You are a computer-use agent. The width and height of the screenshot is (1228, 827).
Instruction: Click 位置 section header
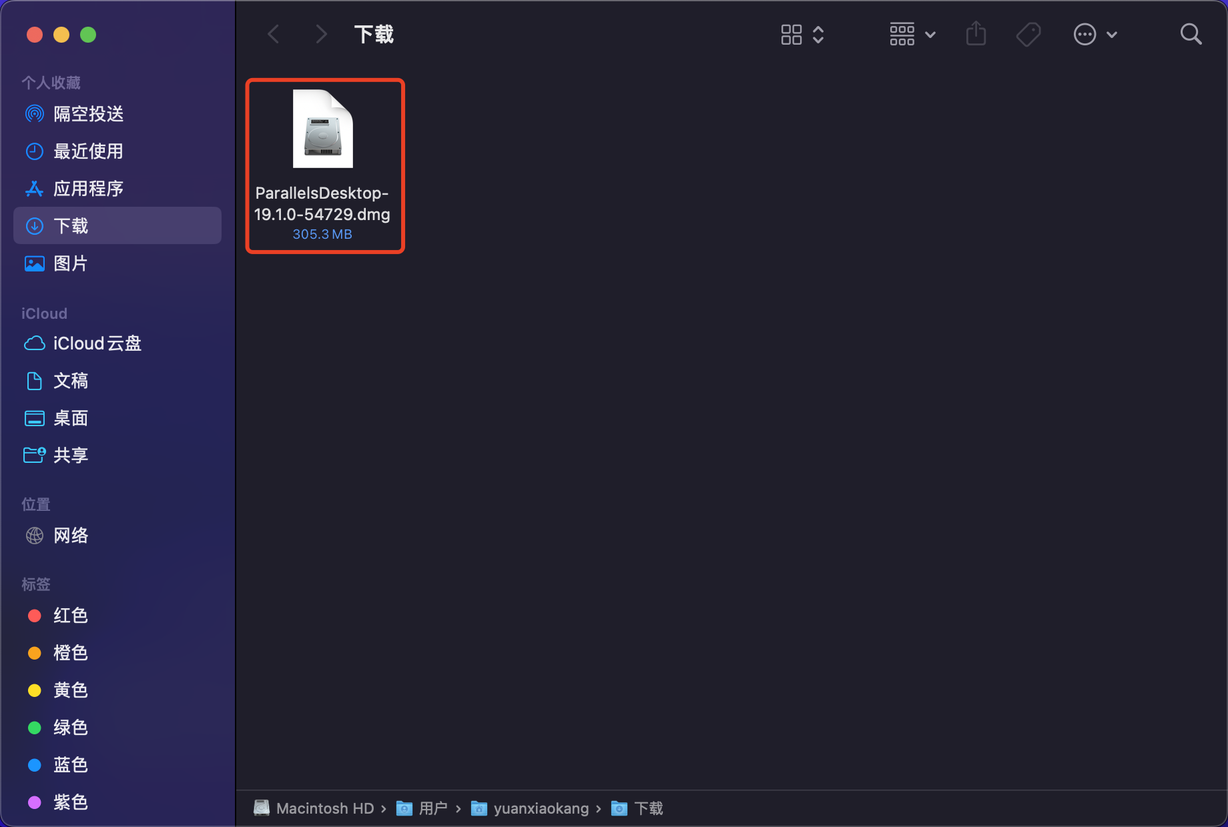[36, 504]
